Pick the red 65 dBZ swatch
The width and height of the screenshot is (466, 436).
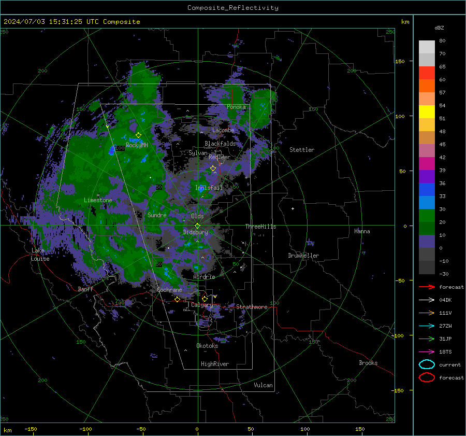(427, 73)
